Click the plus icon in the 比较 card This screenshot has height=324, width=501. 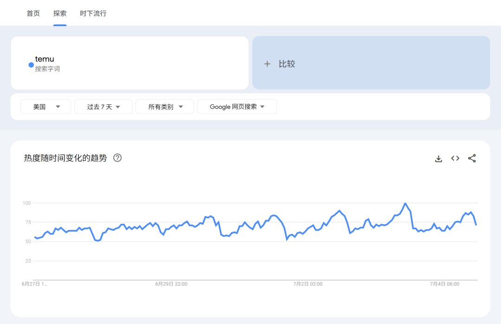(267, 64)
